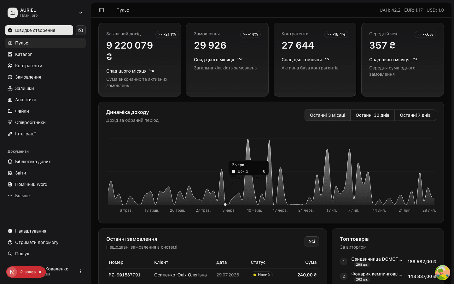The width and height of the screenshot is (454, 284).
Task: Open Бібліотека даних database icon
Action: coord(10,162)
